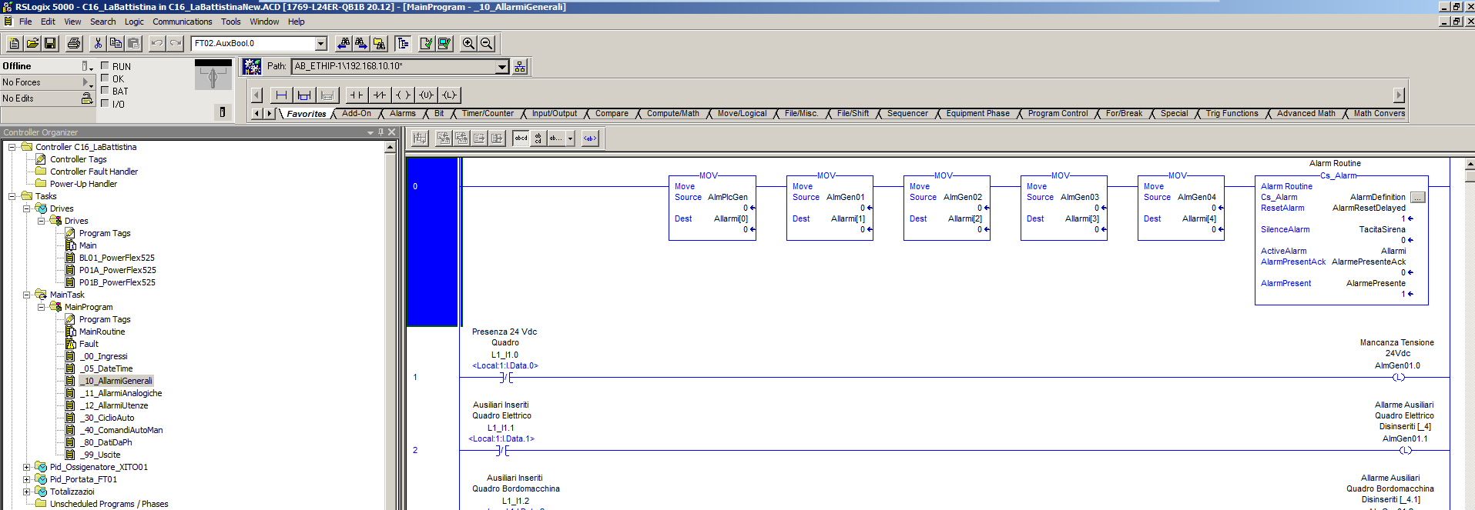Image resolution: width=1475 pixels, height=510 pixels.
Task: Switch to the Compare instruction tab
Action: click(x=612, y=114)
